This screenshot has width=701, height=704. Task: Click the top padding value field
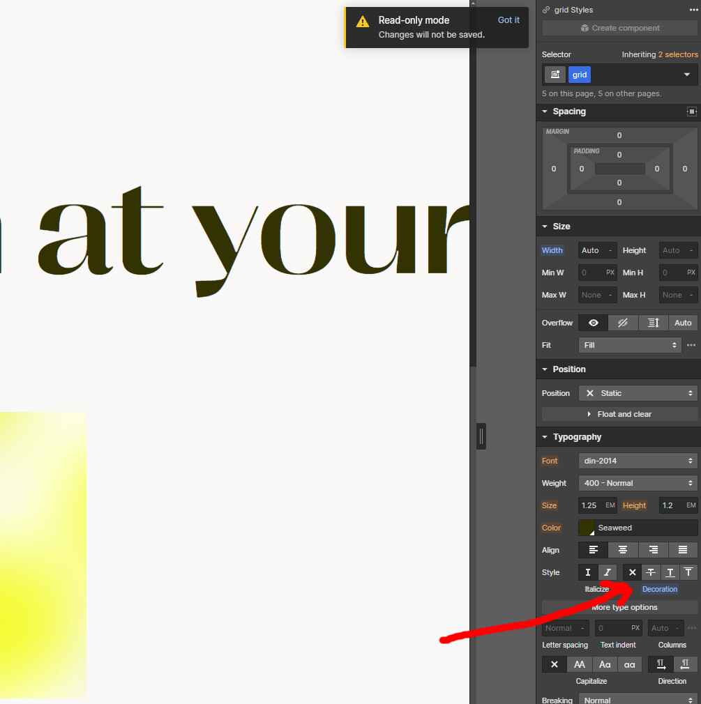pyautogui.click(x=619, y=154)
